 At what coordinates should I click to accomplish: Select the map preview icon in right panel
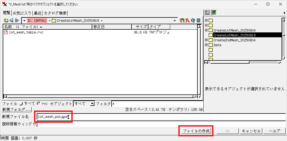(214, 13)
